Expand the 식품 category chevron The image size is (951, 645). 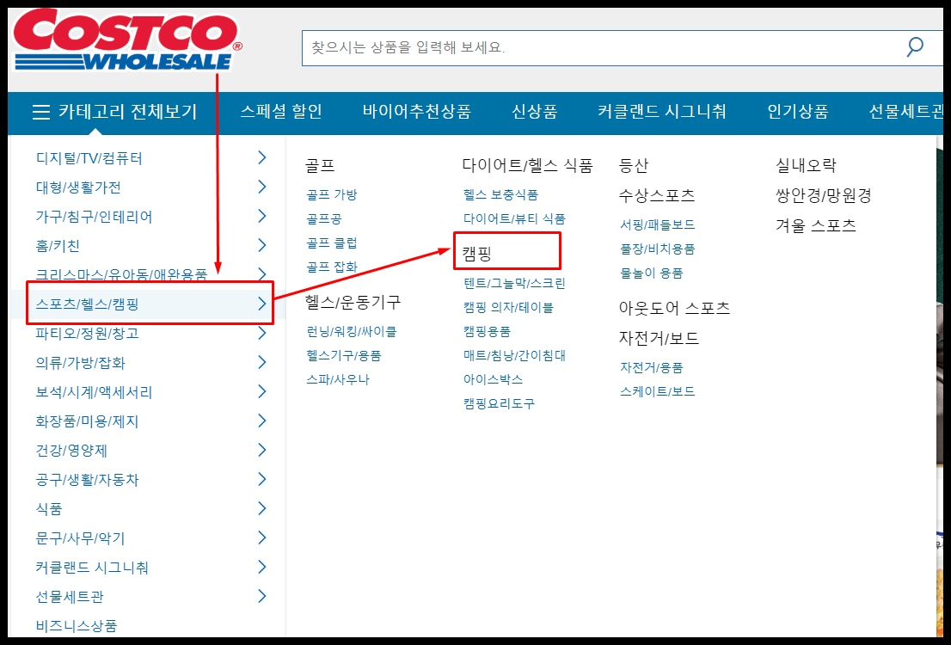pyautogui.click(x=262, y=508)
